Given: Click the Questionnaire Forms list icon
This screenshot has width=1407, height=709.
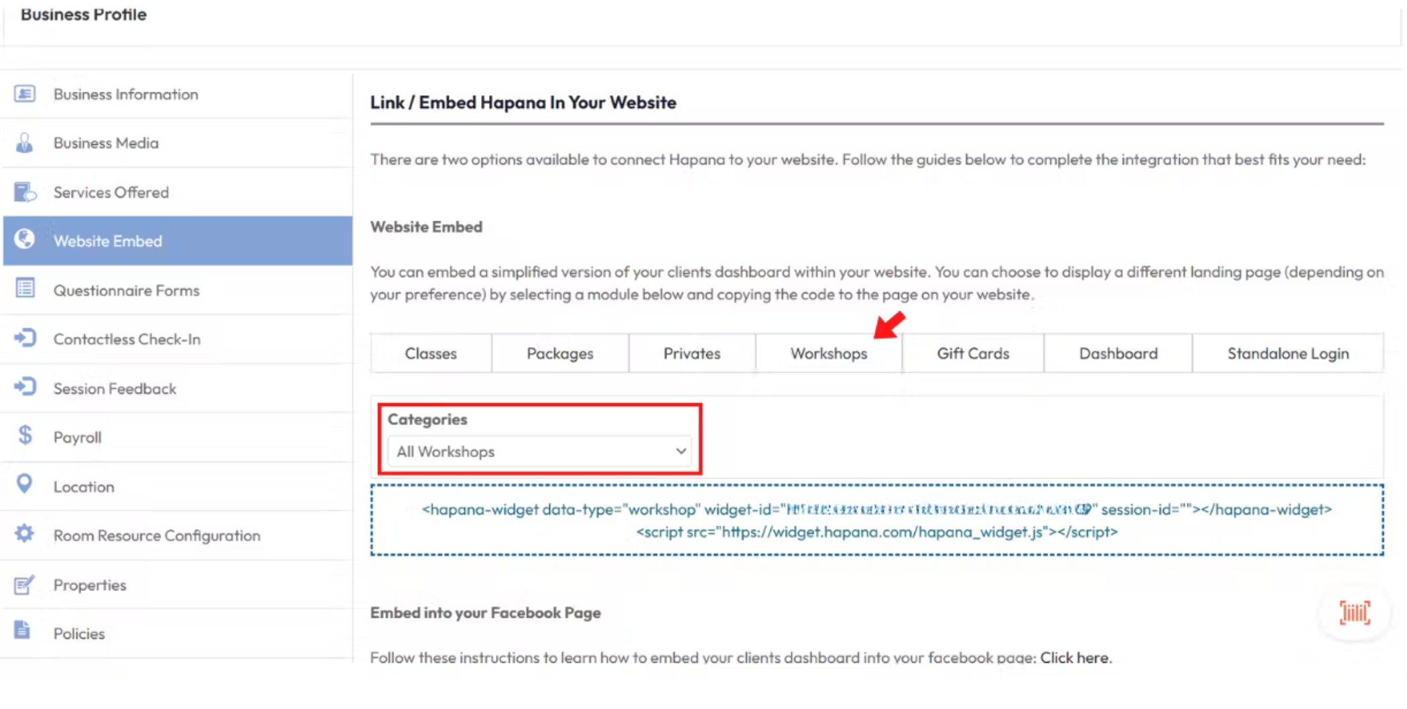Looking at the screenshot, I should coord(25,289).
